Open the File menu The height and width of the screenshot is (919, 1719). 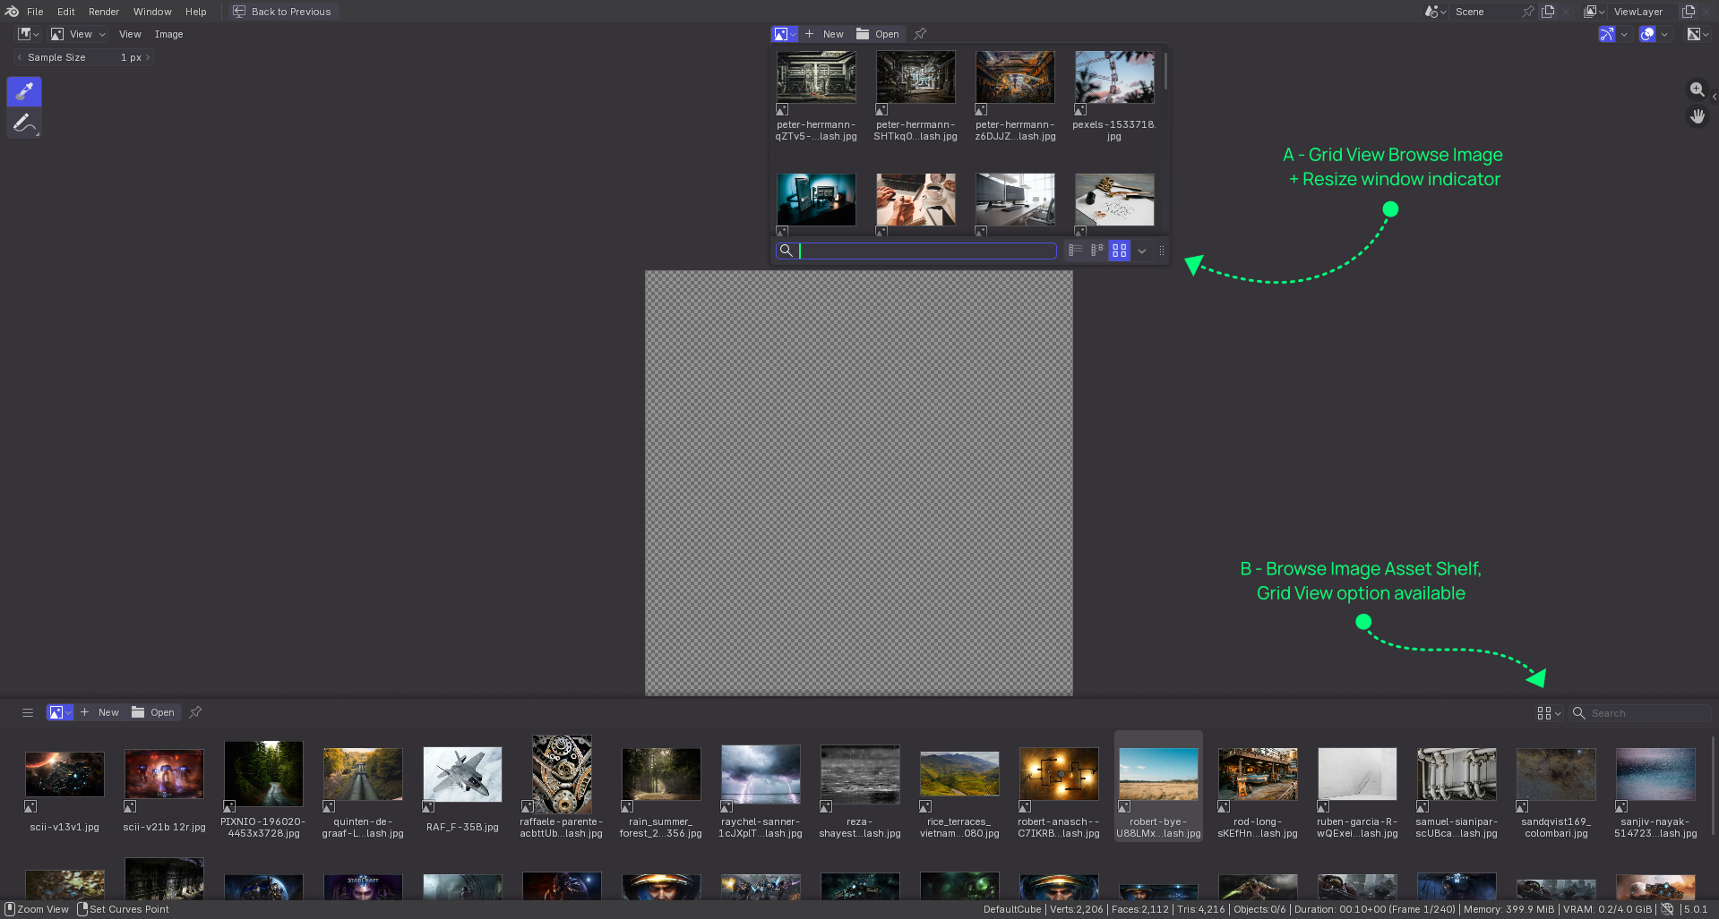(35, 12)
